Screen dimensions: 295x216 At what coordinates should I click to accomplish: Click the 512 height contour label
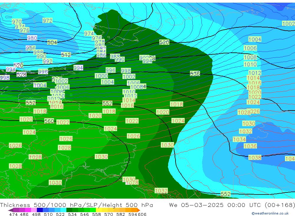66,55
